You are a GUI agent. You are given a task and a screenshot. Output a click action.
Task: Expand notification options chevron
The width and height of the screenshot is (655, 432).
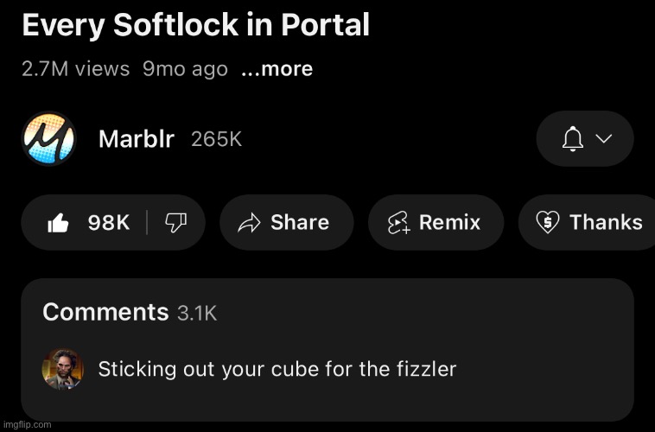tap(604, 139)
